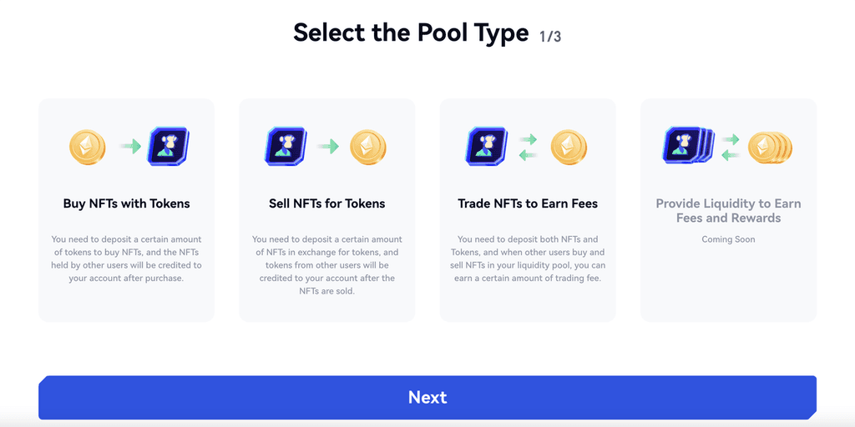
Task: Click the stacked NFTs icon in Provide Liquidity card
Action: tap(688, 147)
